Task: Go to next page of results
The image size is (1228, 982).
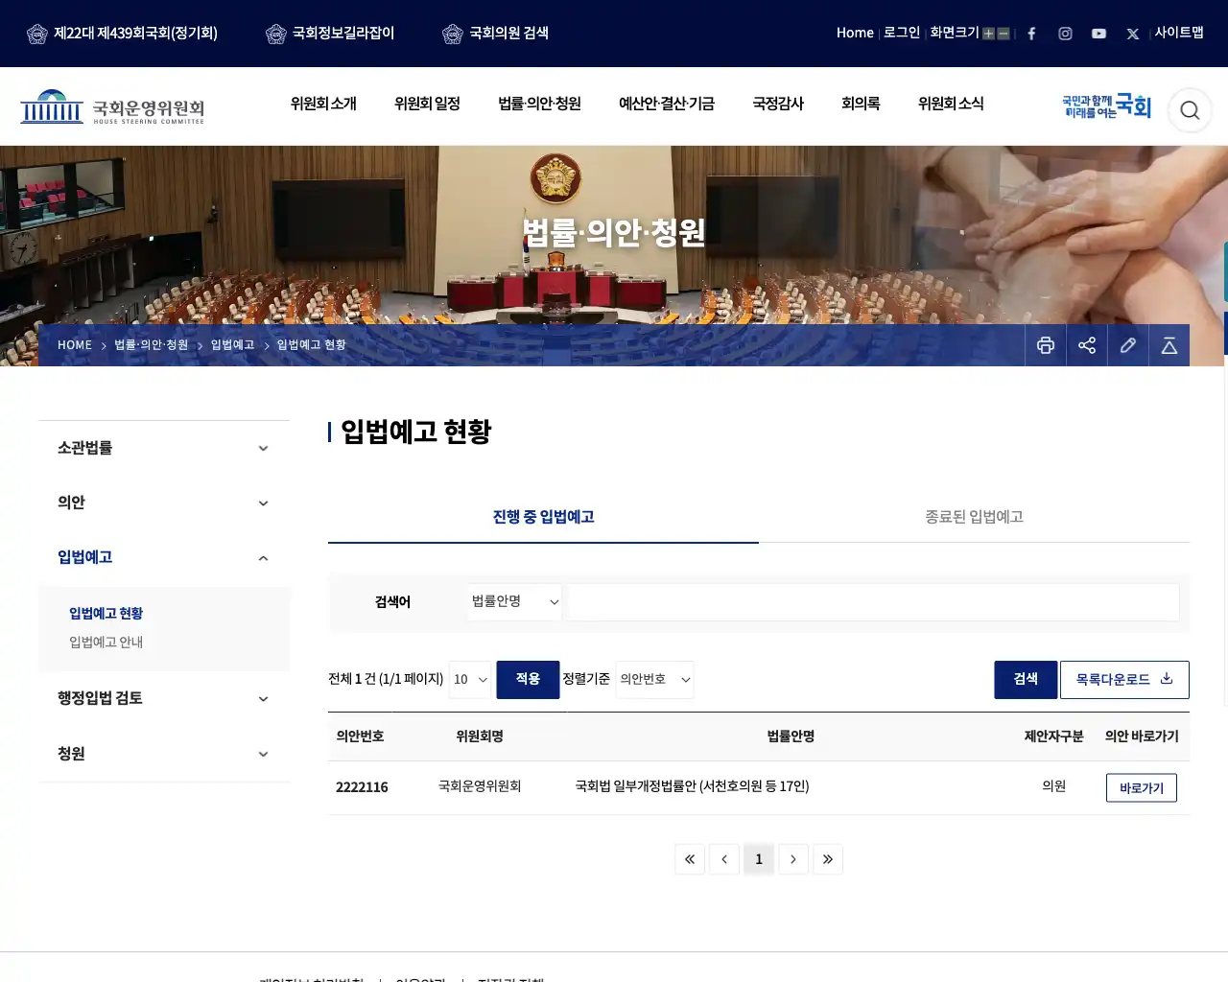Action: [x=793, y=859]
